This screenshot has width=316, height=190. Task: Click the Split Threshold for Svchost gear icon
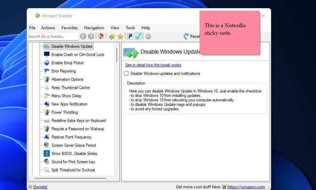47,170
